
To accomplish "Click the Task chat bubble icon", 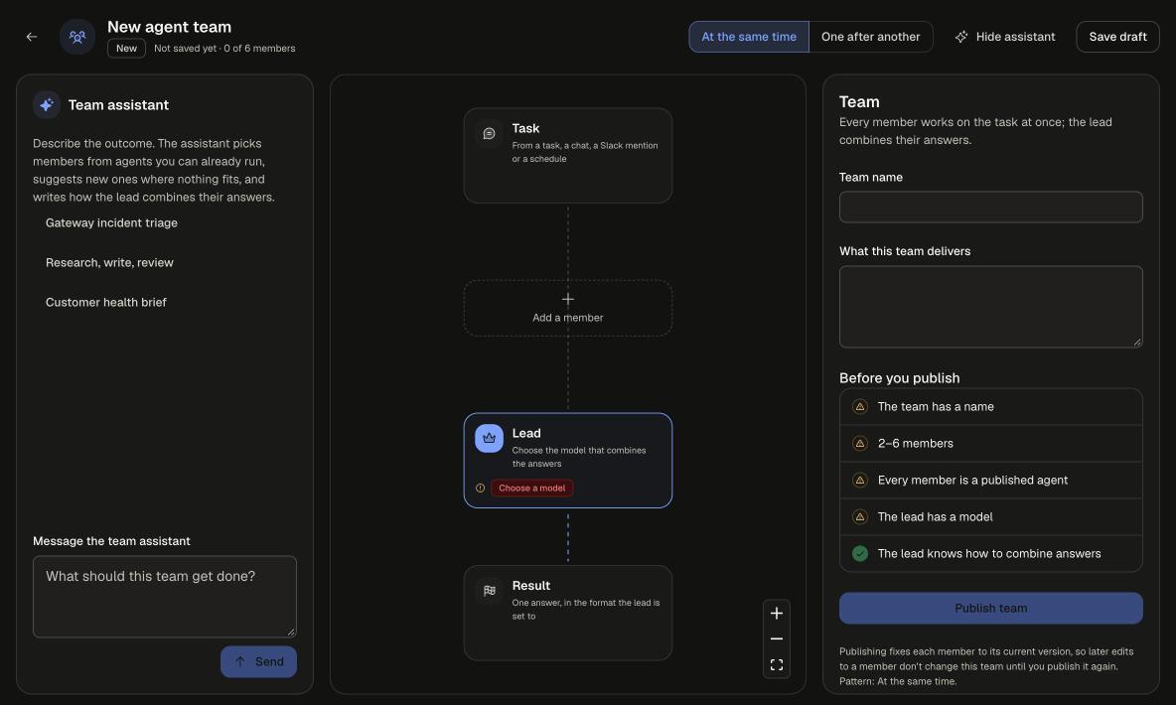I will [489, 133].
